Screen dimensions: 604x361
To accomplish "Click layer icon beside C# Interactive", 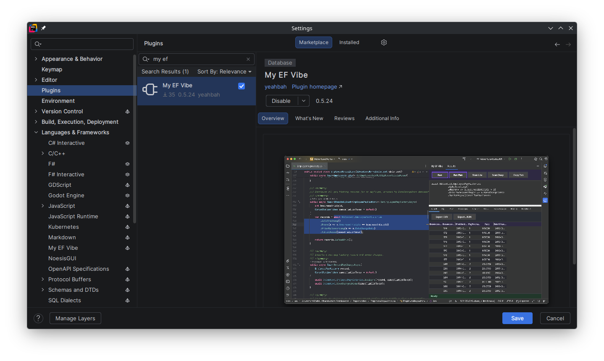I will 127,143.
